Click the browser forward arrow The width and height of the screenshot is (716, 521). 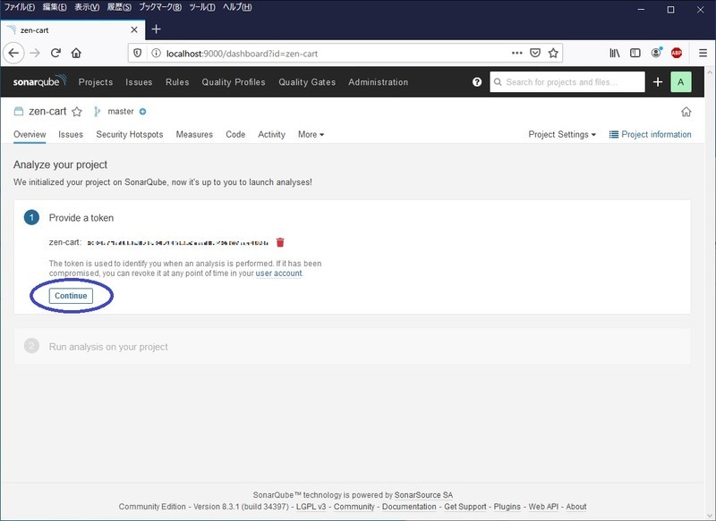click(x=35, y=54)
